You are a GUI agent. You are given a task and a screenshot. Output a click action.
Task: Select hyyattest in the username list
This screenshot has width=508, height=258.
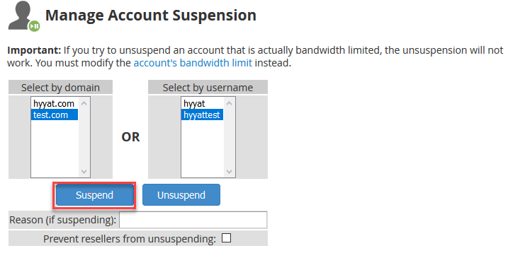point(202,115)
